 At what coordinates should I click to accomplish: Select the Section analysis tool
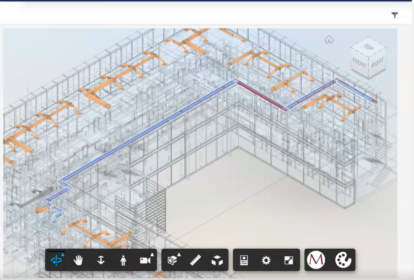coord(172,260)
